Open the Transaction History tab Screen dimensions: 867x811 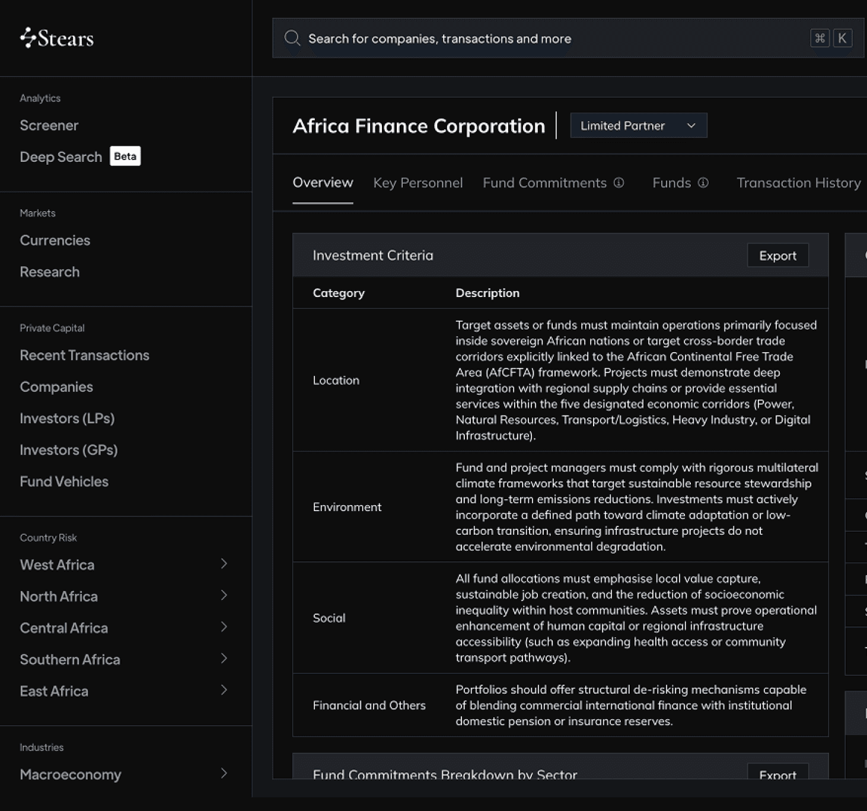(798, 183)
